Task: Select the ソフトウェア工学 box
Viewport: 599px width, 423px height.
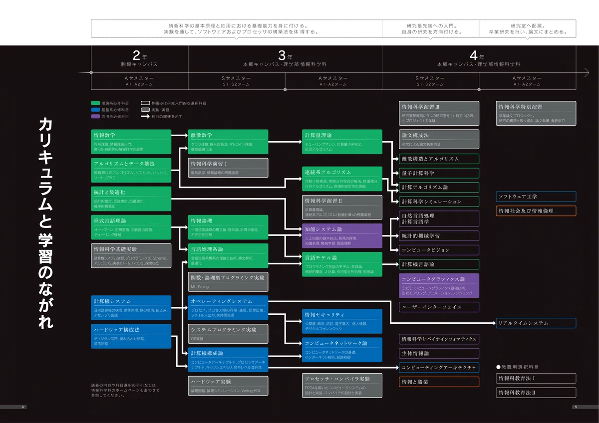Action: point(536,197)
